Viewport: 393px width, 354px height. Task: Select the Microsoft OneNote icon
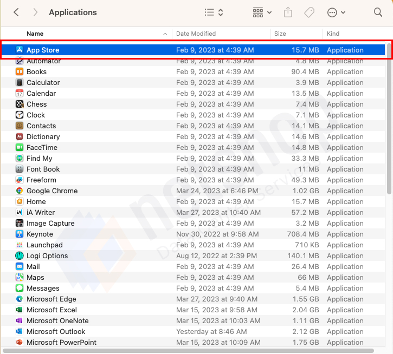(x=20, y=320)
